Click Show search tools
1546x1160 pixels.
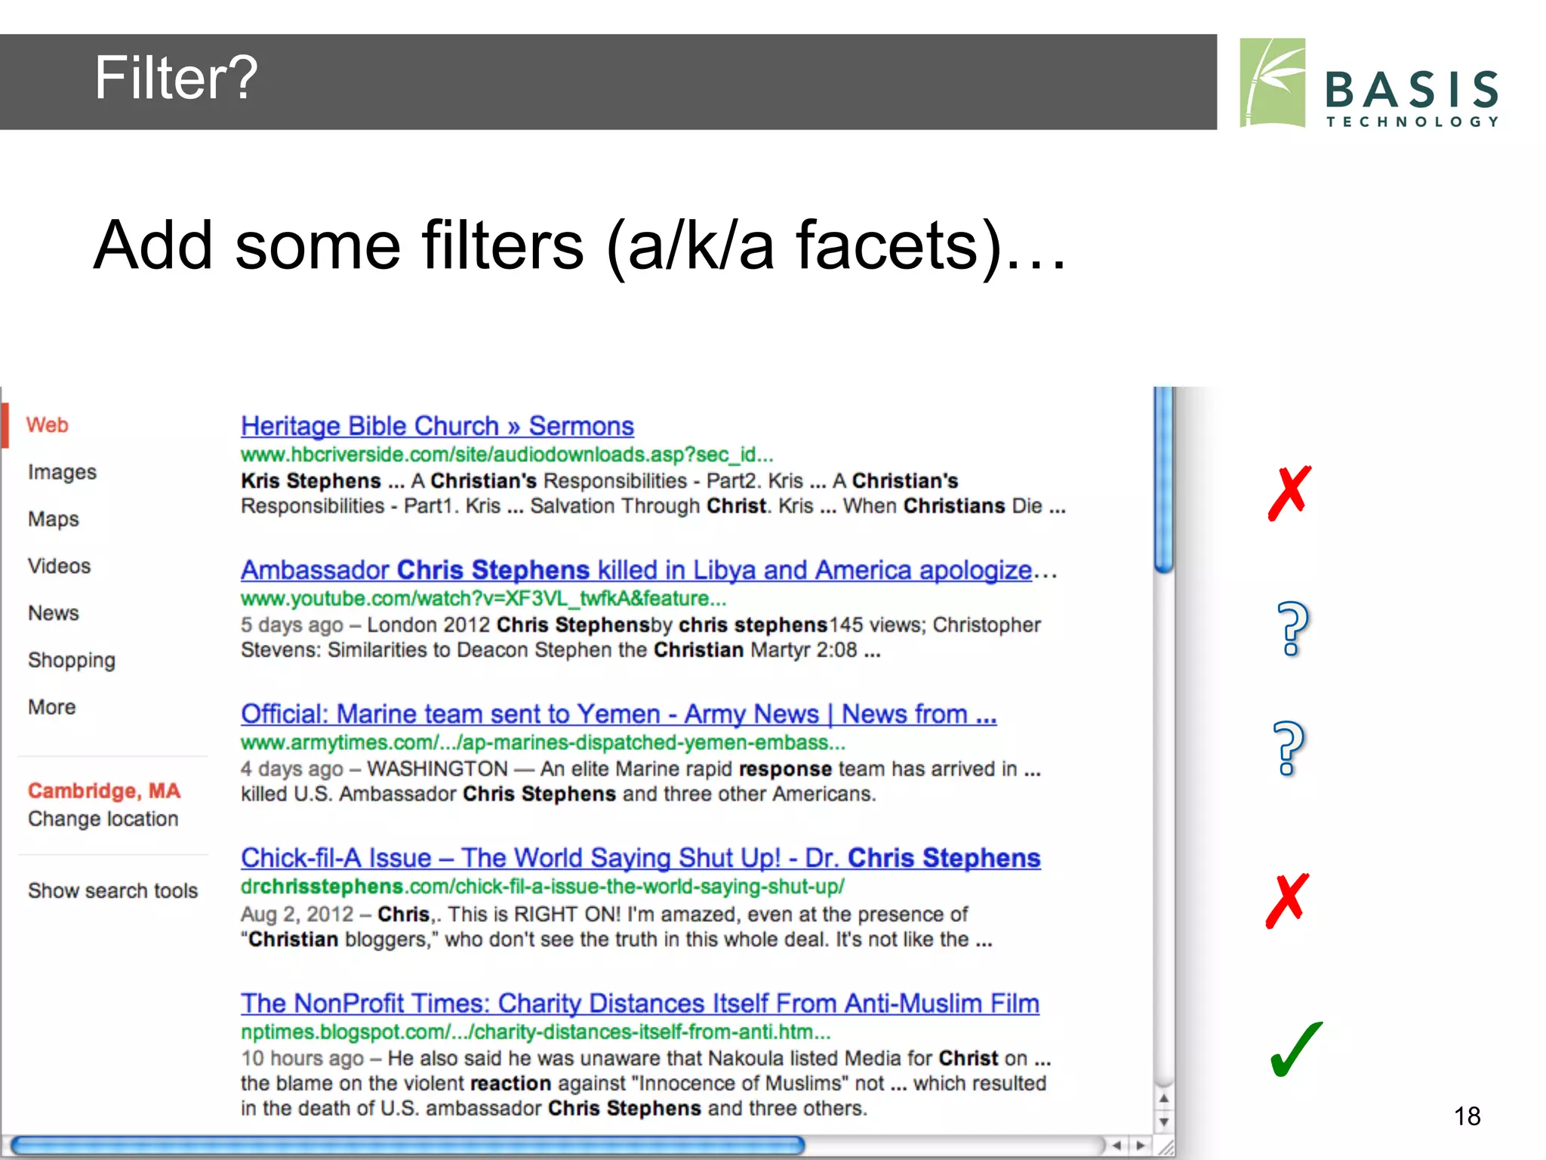coord(112,890)
